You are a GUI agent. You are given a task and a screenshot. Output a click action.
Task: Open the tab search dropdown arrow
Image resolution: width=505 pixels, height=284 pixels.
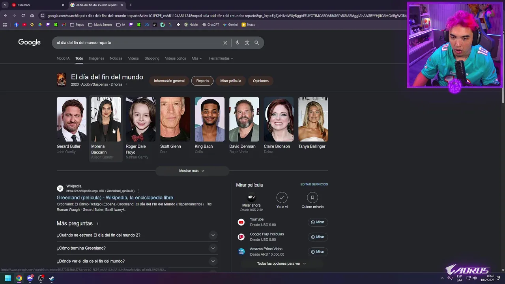click(5, 5)
